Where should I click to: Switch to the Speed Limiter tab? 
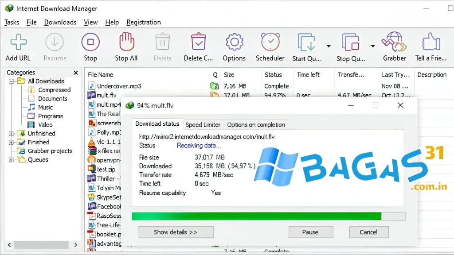203,124
